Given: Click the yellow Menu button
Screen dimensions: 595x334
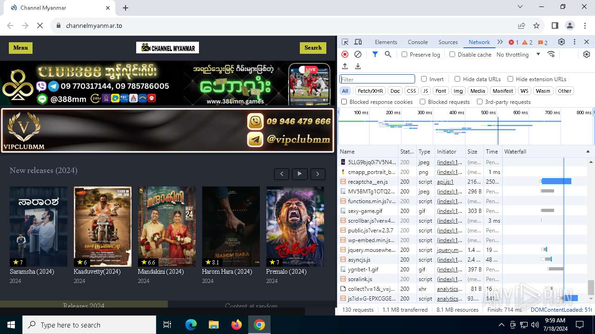Looking at the screenshot, I should click(x=20, y=48).
